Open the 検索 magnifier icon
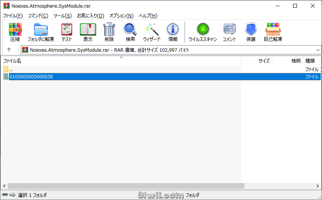 (x=130, y=32)
